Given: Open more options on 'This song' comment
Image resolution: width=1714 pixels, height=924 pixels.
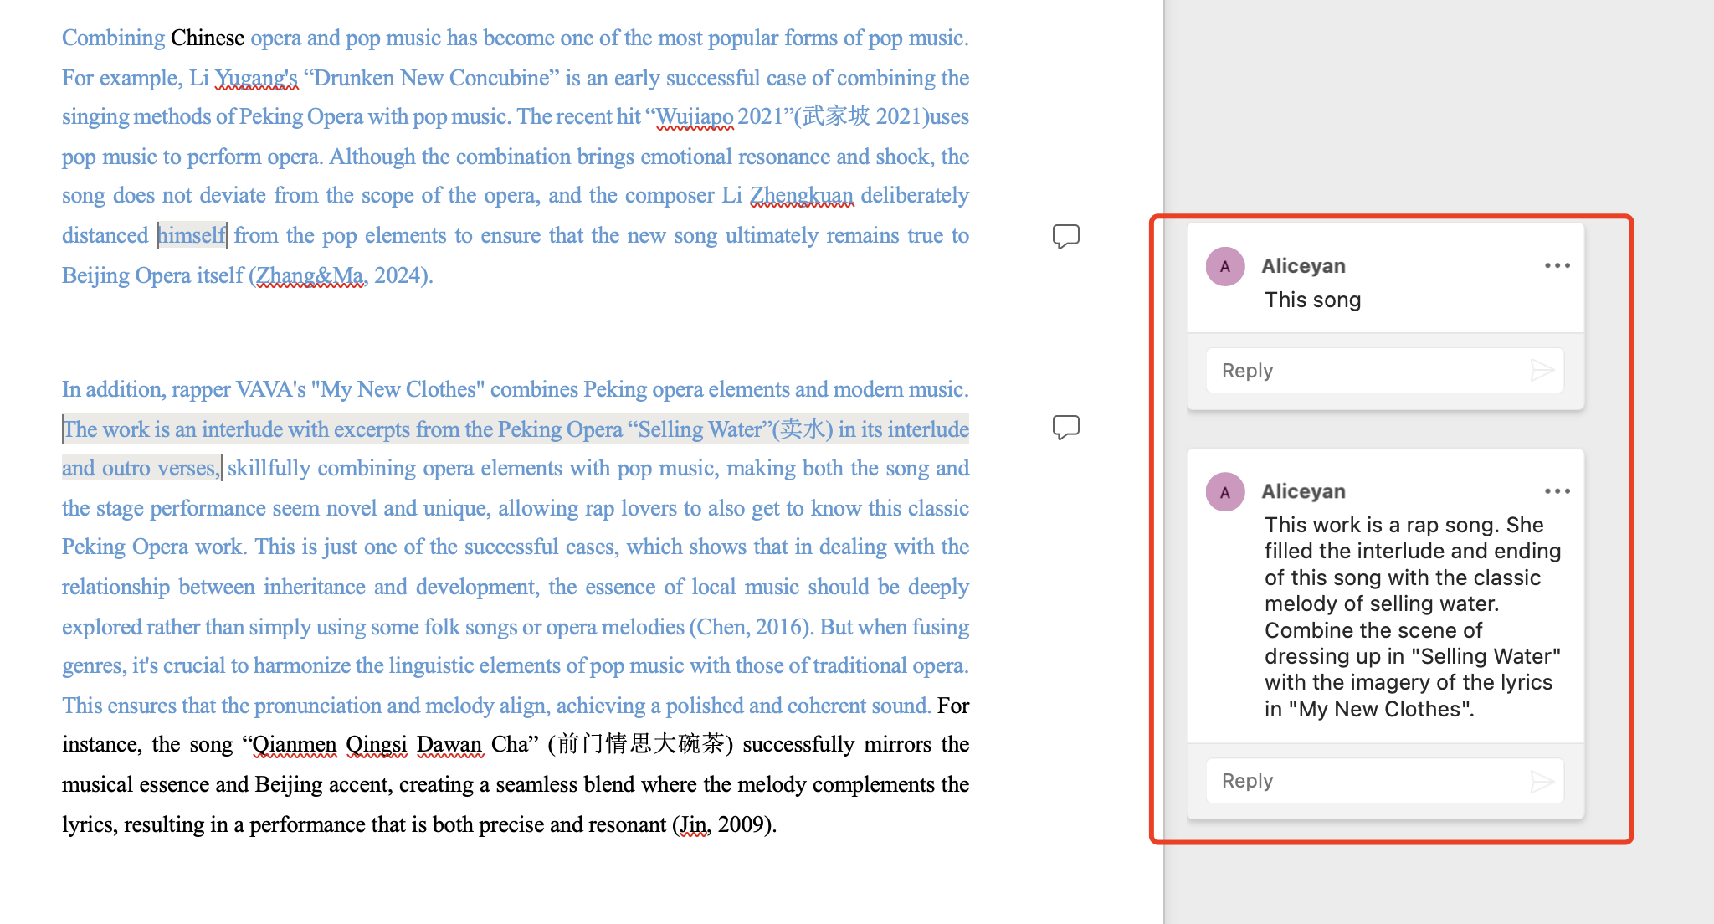Looking at the screenshot, I should [x=1557, y=265].
